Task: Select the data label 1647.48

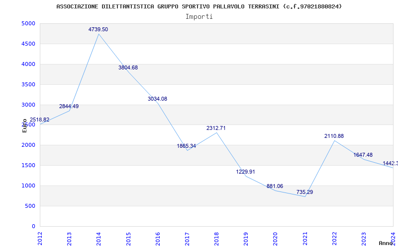Action: [x=363, y=155]
